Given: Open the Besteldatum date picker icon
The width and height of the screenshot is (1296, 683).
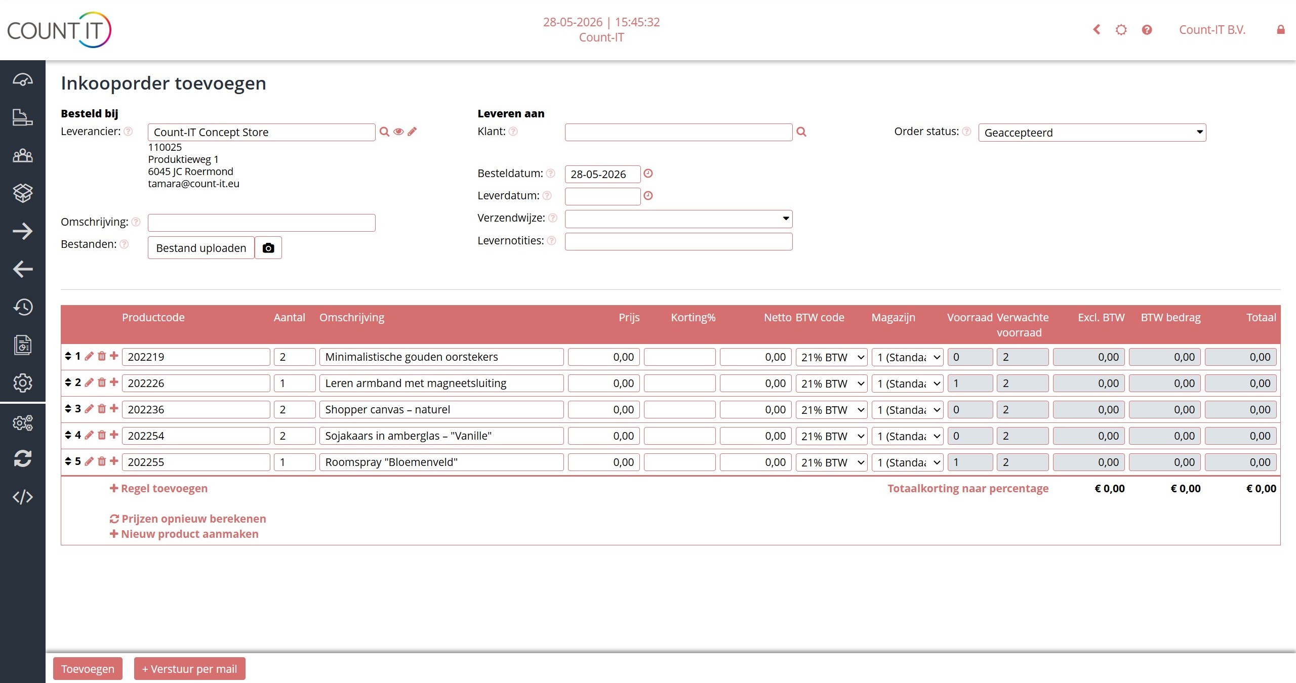Looking at the screenshot, I should (x=648, y=174).
